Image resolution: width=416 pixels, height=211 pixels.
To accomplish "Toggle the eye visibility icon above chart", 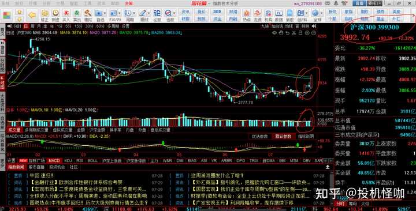I will click(x=274, y=33).
